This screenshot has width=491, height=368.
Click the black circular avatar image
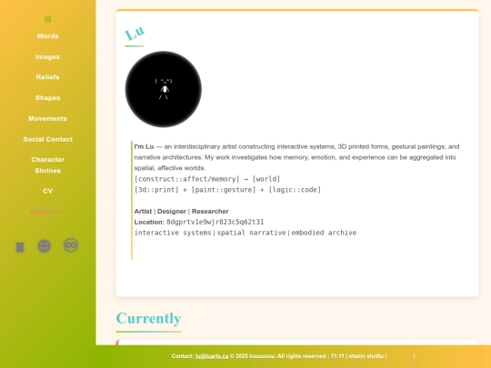click(x=163, y=89)
